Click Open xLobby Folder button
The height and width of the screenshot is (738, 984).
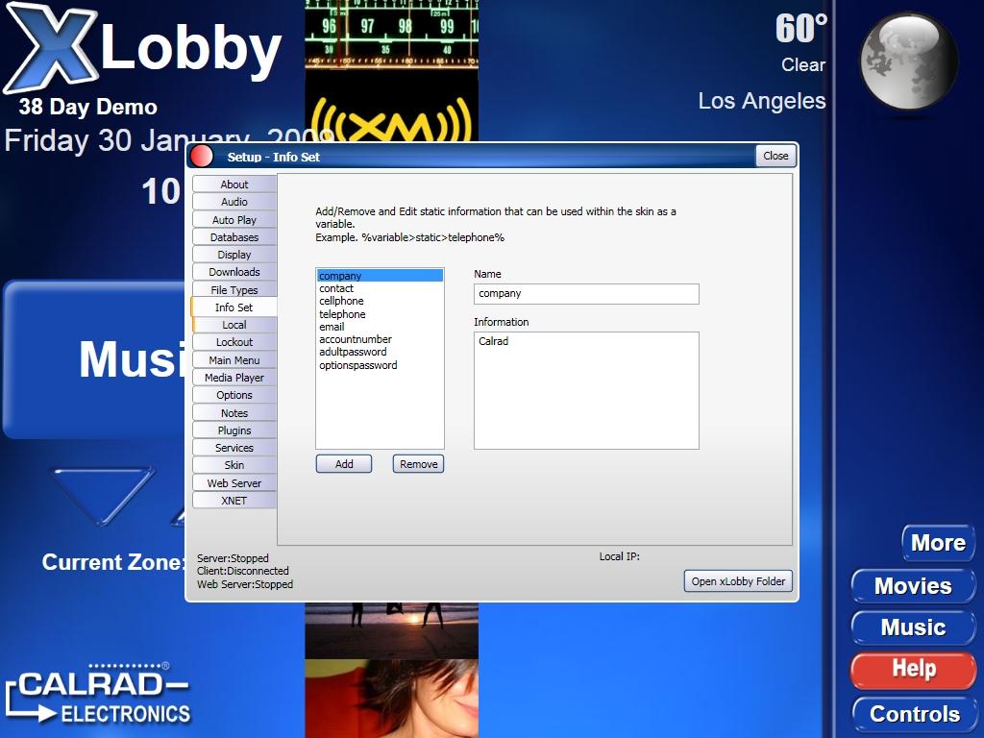[x=738, y=581]
